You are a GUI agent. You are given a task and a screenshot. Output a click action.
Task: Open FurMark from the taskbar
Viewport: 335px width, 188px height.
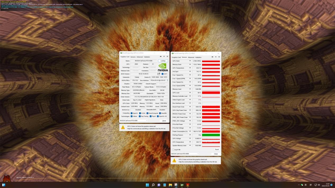[187, 185]
